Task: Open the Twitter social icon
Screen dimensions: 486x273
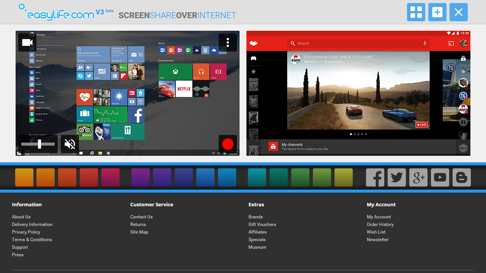Action: (397, 177)
